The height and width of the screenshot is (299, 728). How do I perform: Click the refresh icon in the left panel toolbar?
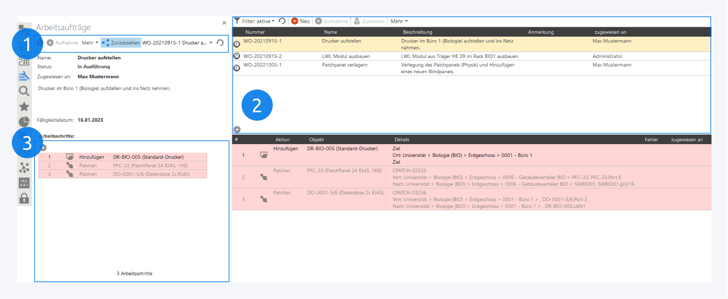click(220, 43)
